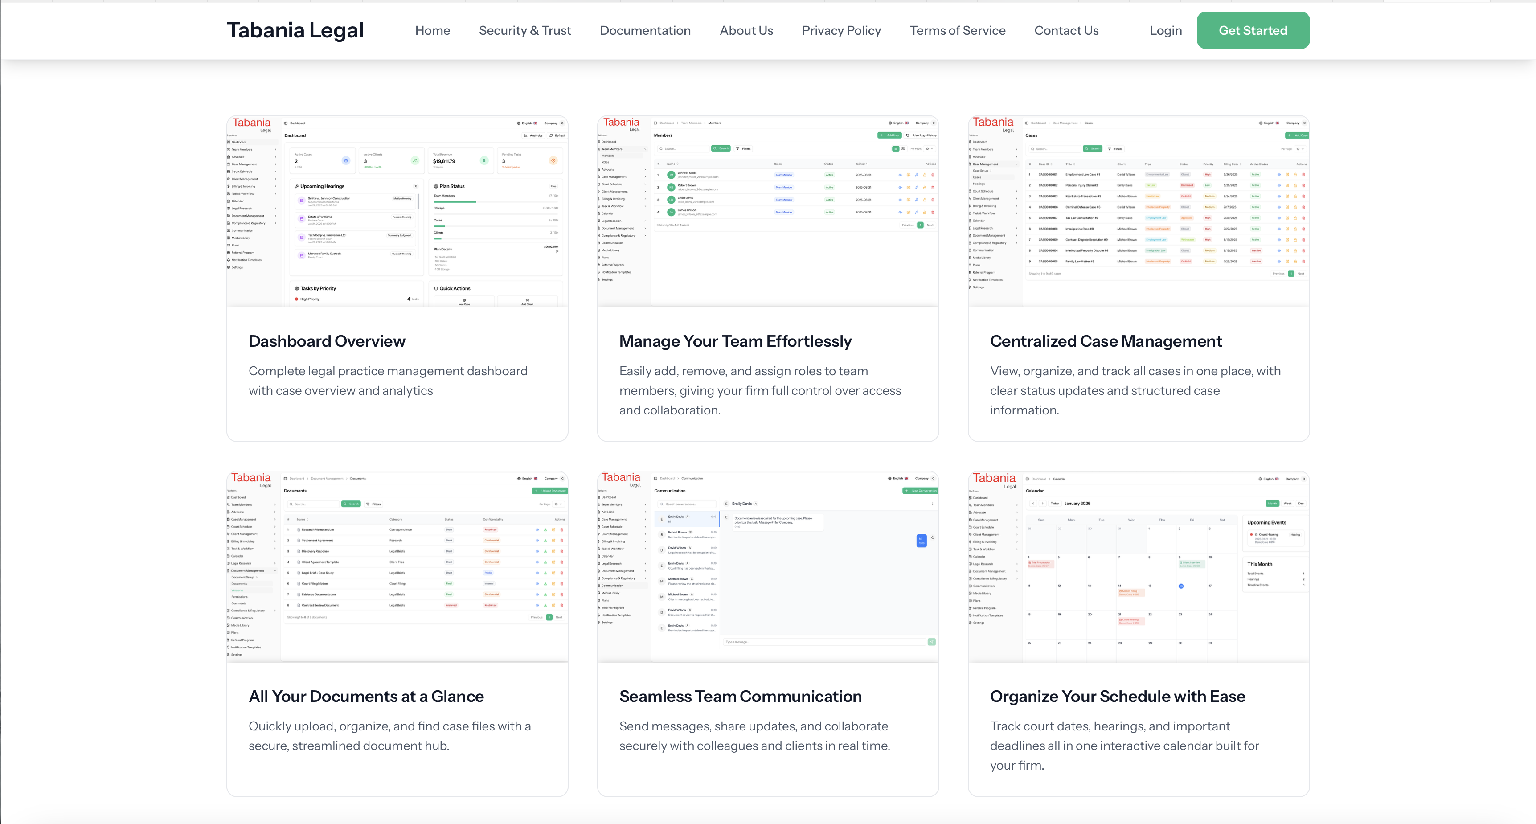Open Filters on the Members page
The width and height of the screenshot is (1536, 824).
coord(743,148)
